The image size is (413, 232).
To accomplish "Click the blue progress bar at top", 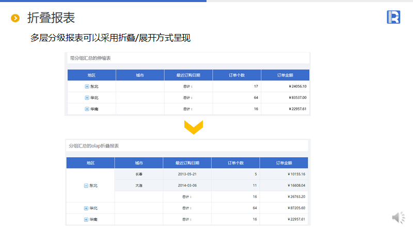I will coord(103,1).
